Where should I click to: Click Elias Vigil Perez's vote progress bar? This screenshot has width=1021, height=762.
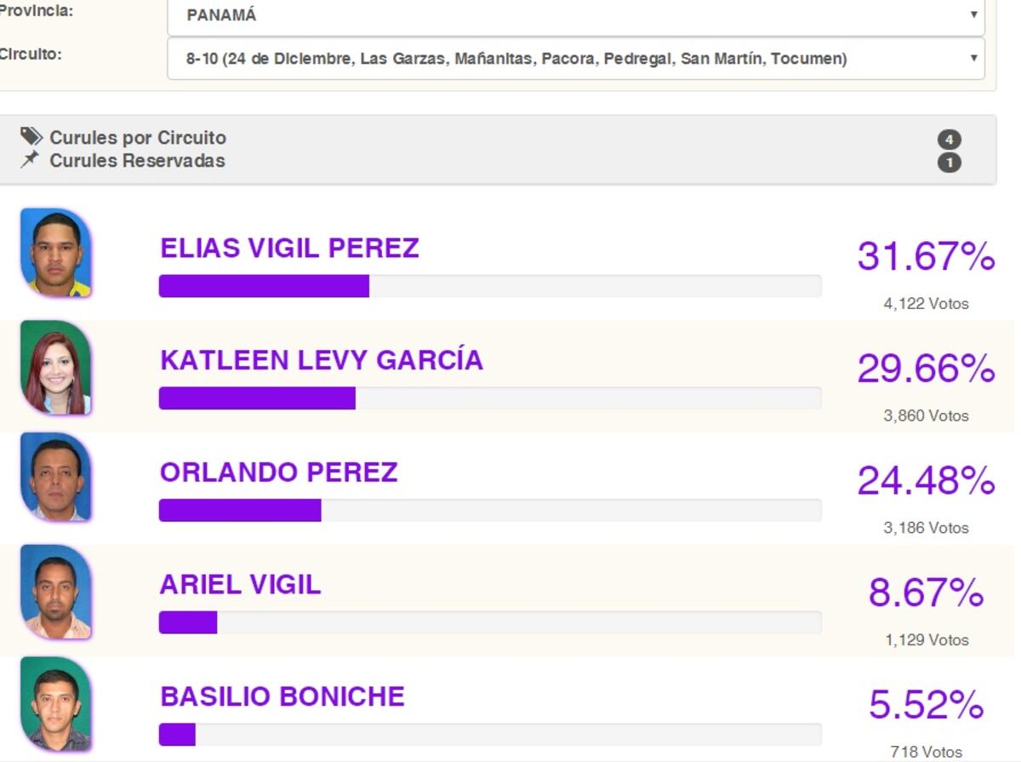(490, 286)
